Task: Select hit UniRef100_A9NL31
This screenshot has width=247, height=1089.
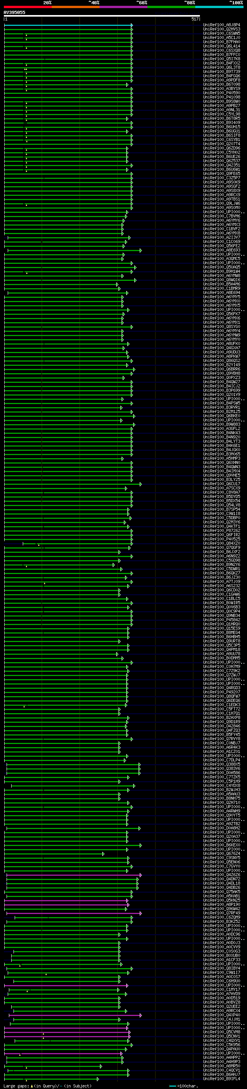Action: click(221, 110)
